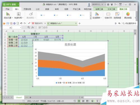Click the ribbon collapse icon in title bar
The height and width of the screenshot is (105, 140).
pyautogui.click(x=120, y=4)
